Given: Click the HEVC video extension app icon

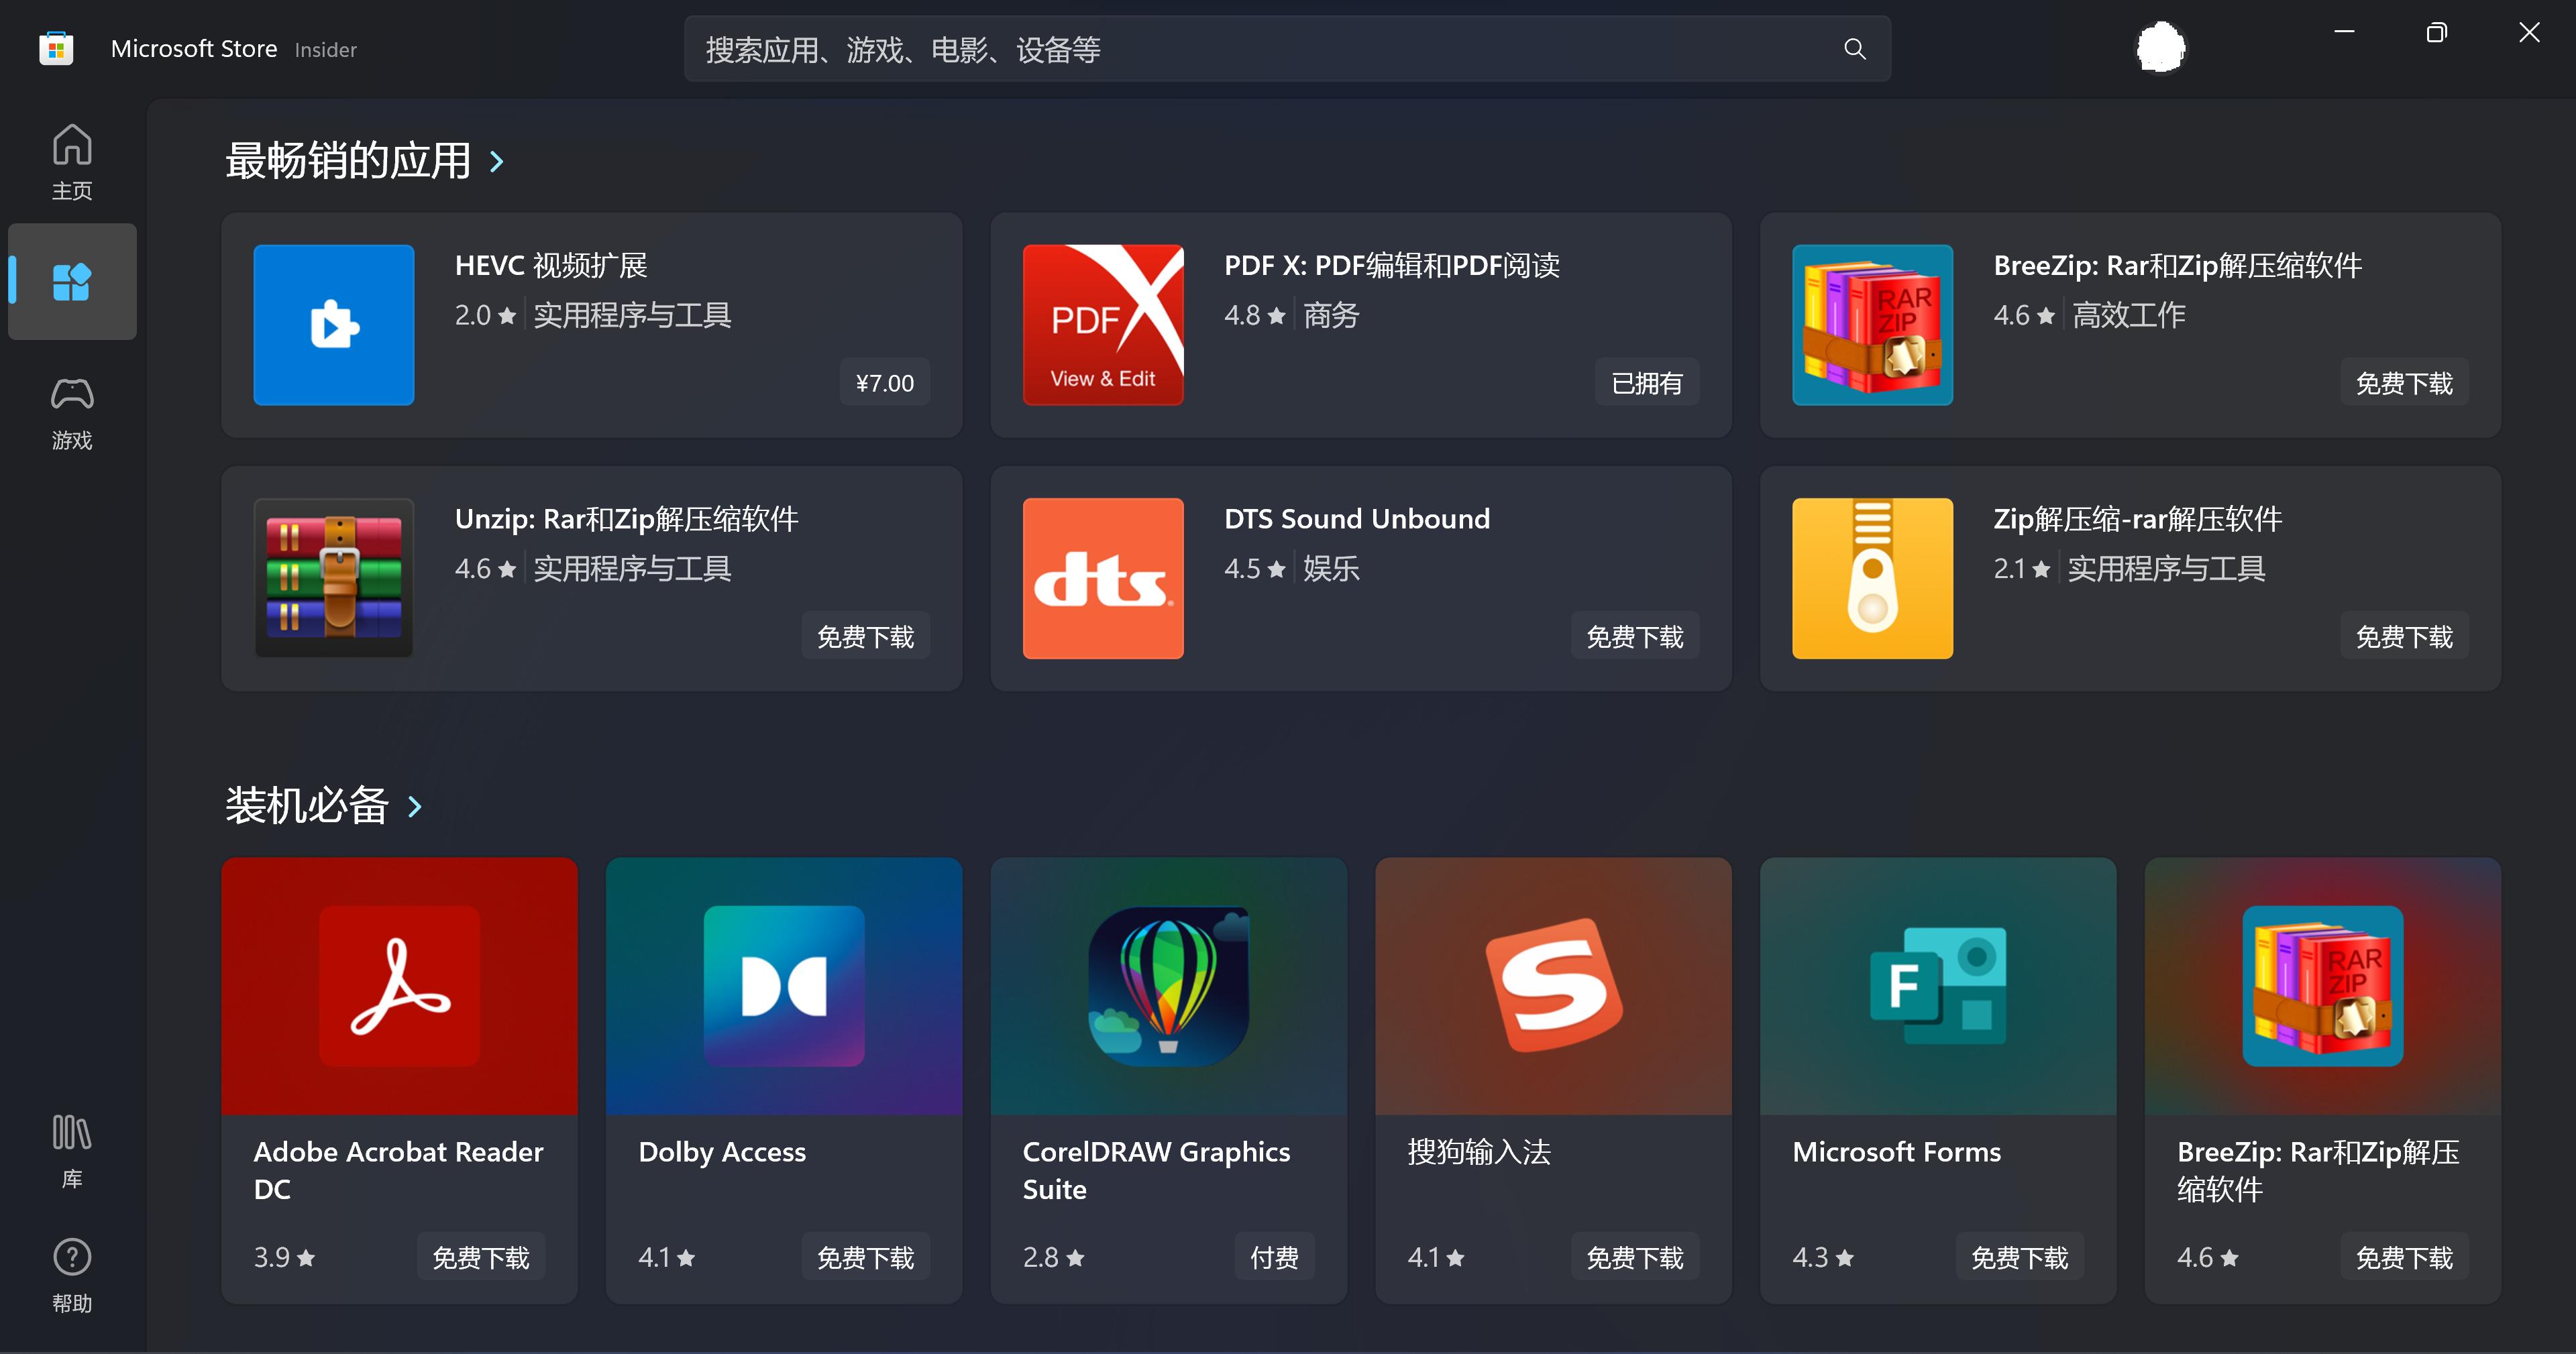Looking at the screenshot, I should (x=334, y=325).
